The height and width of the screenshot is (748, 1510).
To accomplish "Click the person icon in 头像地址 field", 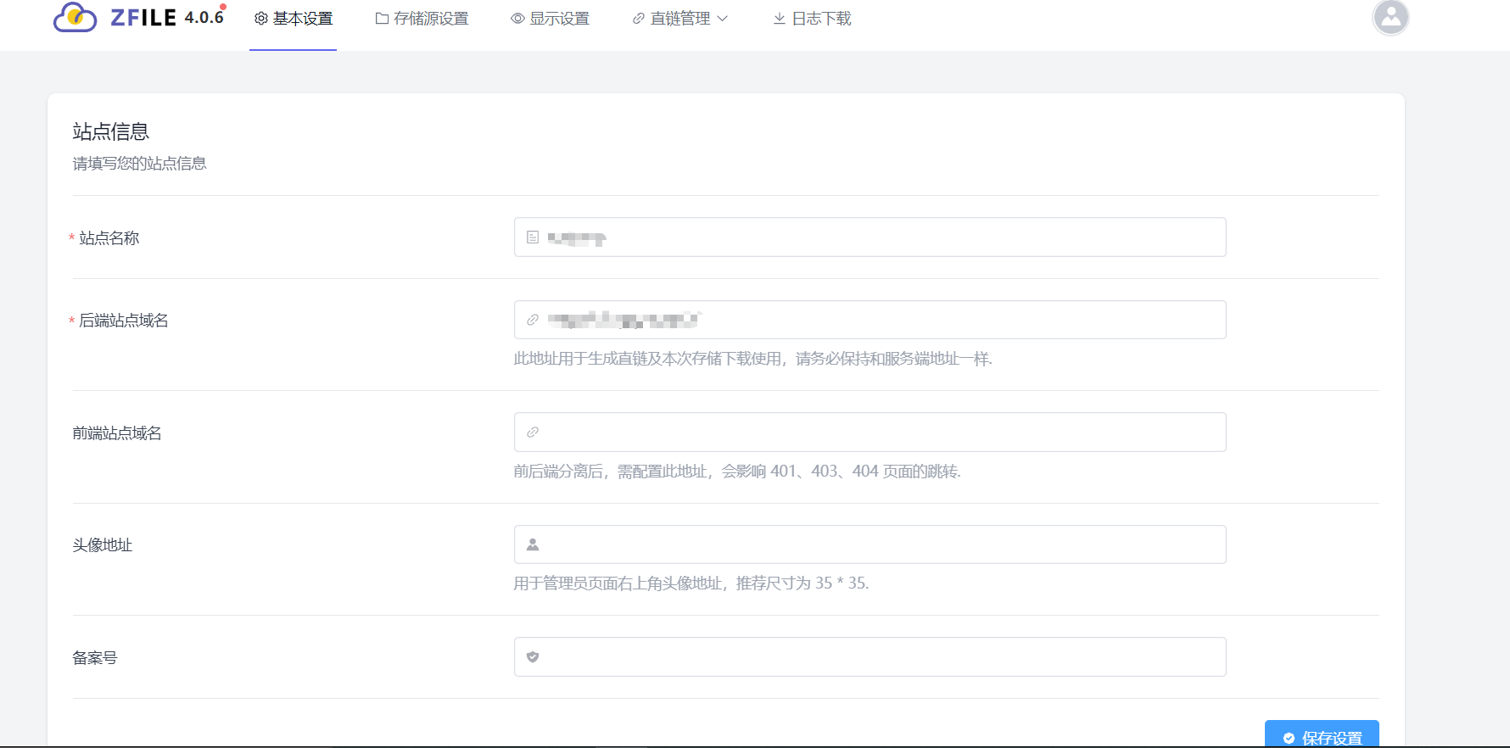I will [x=533, y=544].
